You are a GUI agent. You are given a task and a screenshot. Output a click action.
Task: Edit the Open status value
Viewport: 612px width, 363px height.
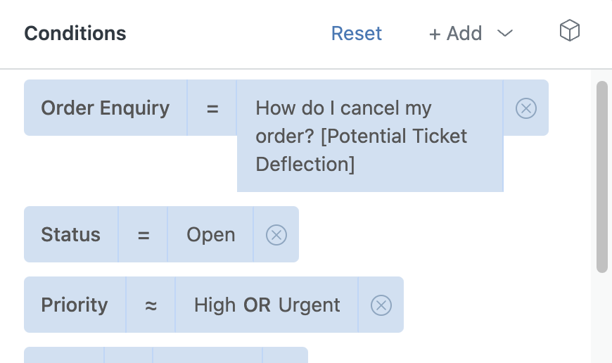211,234
